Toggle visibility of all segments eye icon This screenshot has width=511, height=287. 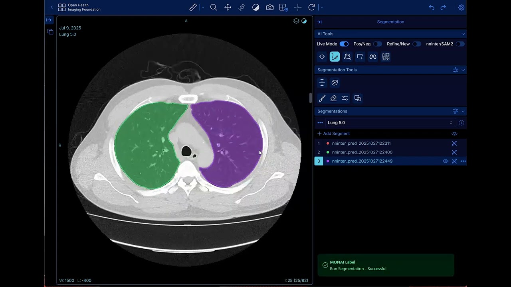coord(454,134)
